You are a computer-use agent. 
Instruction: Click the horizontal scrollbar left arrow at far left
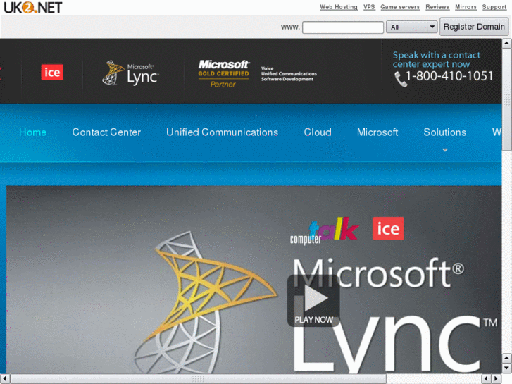coord(4,378)
